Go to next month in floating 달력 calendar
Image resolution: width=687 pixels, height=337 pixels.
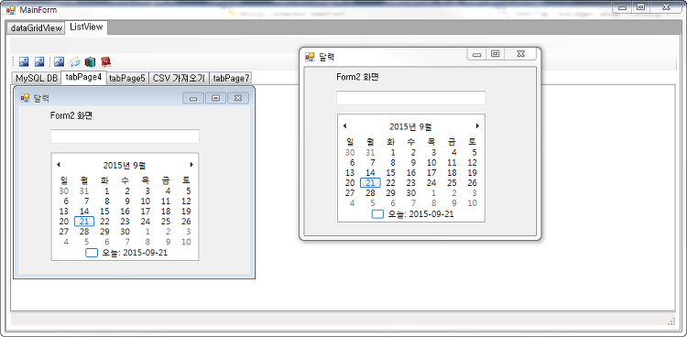click(477, 125)
